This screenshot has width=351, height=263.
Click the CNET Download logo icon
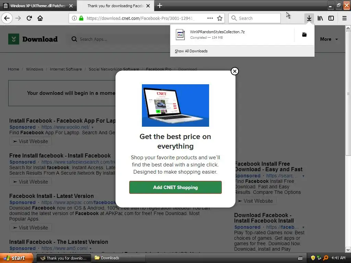coord(14,39)
